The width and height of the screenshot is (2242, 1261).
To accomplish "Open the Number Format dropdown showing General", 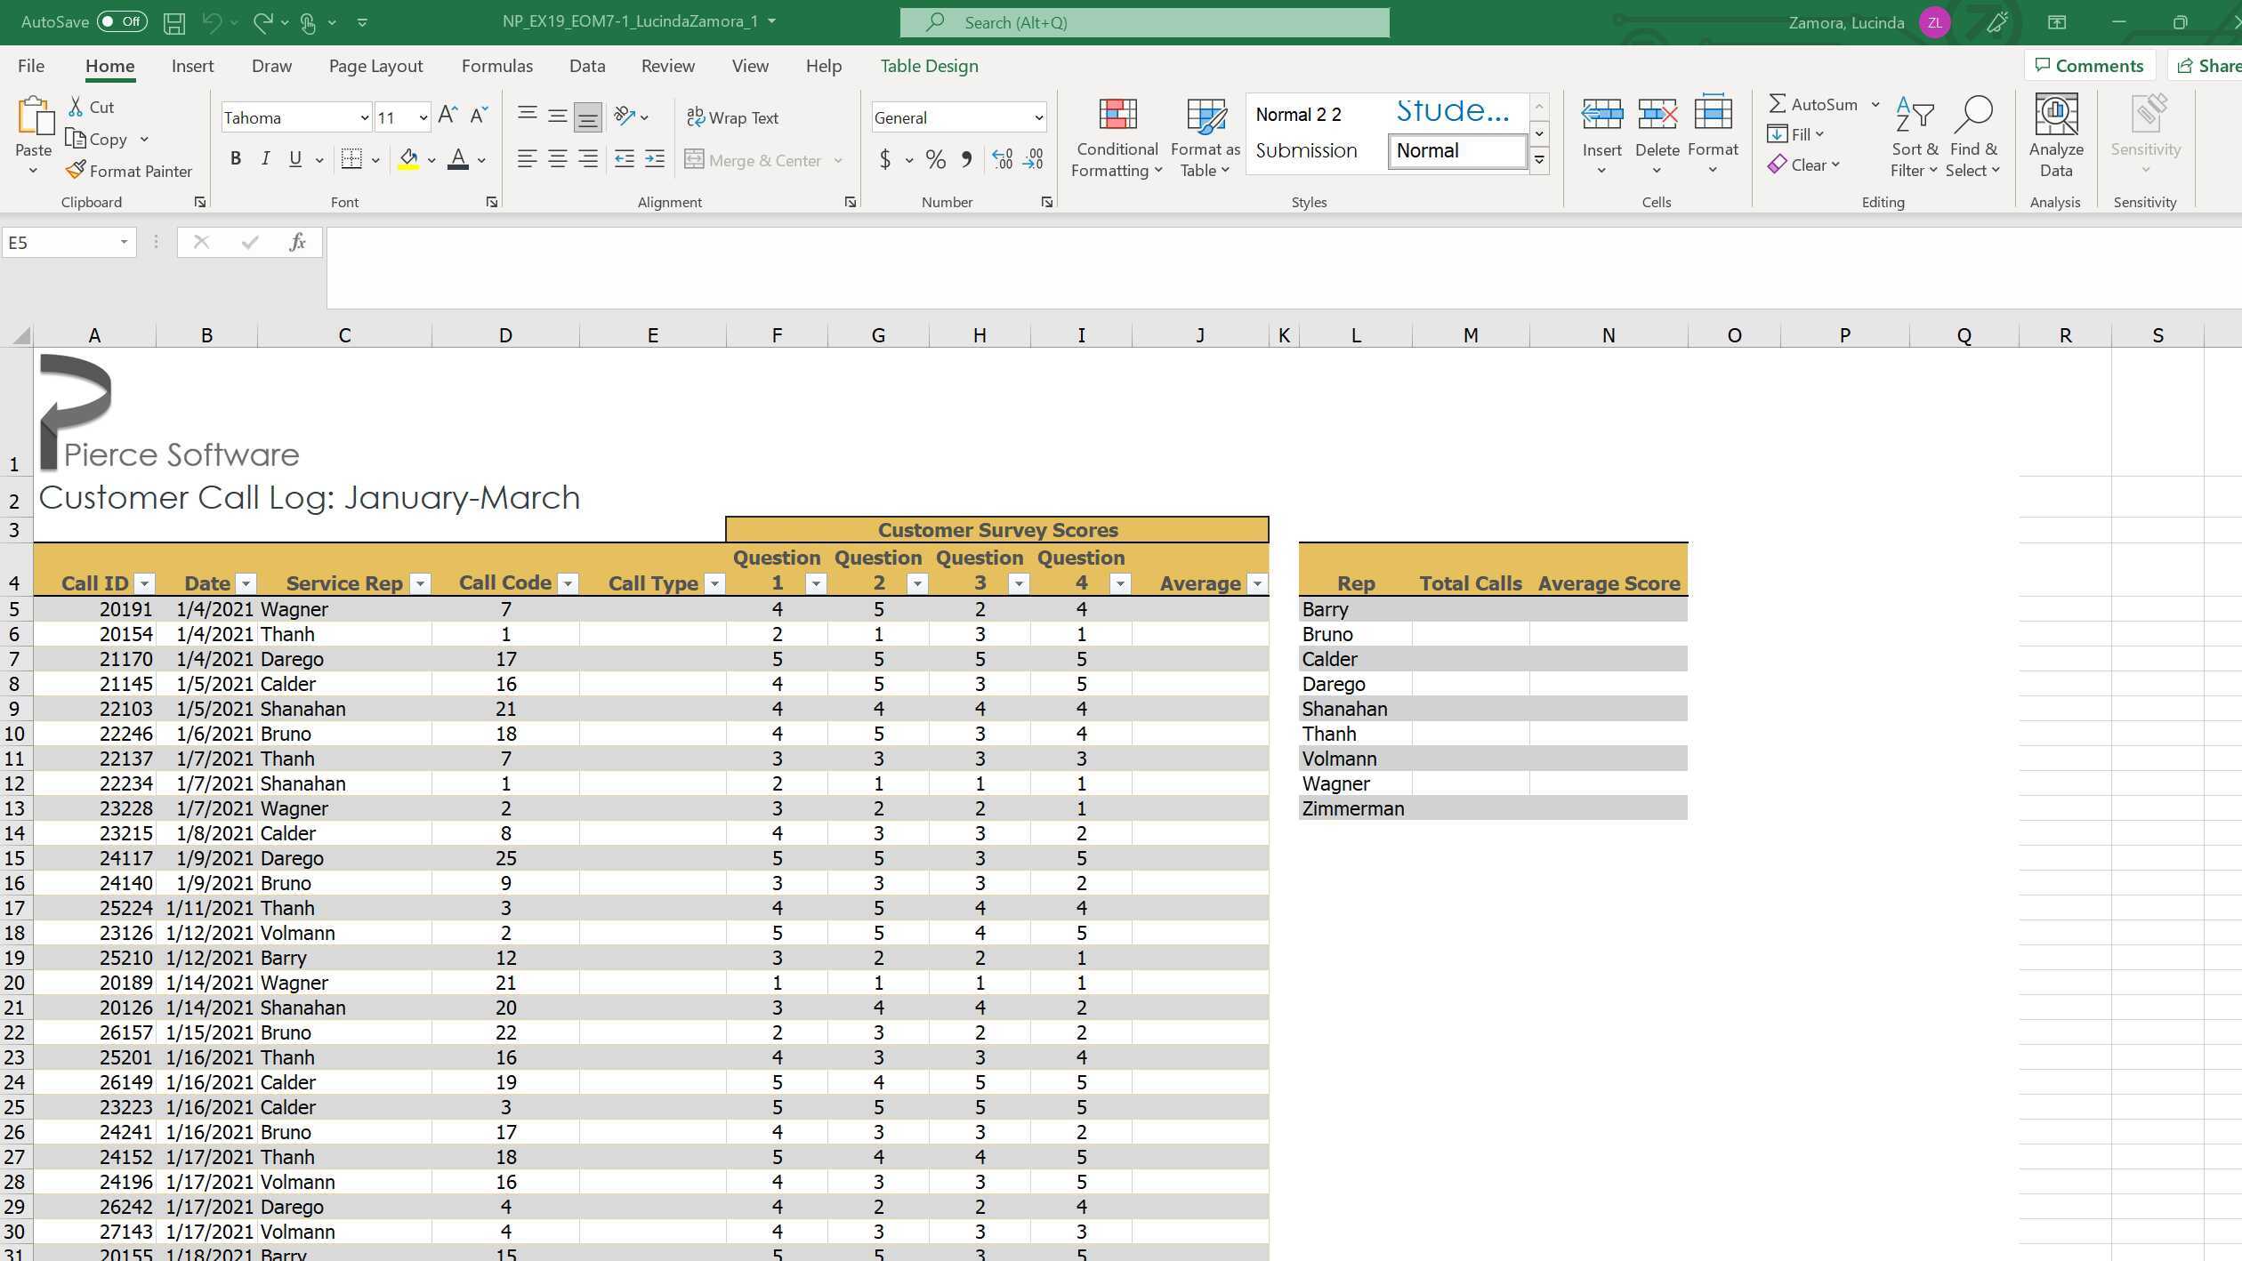I will tap(1038, 116).
